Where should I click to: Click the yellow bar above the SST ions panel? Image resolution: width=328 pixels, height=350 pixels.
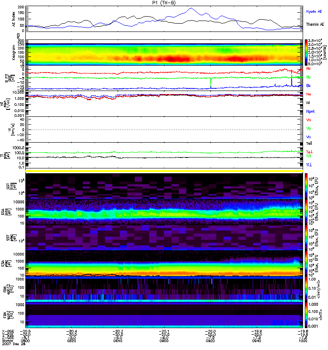[x=164, y=171]
